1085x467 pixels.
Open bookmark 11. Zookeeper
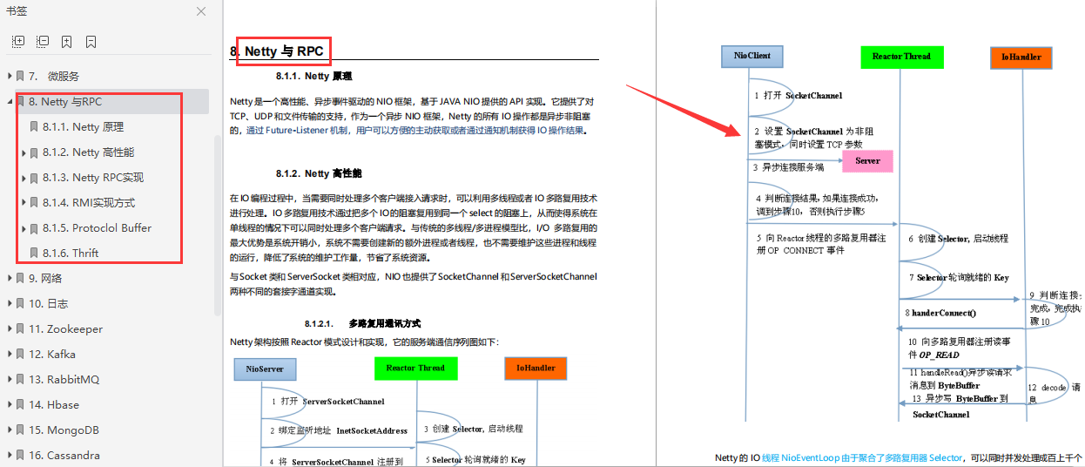65,329
